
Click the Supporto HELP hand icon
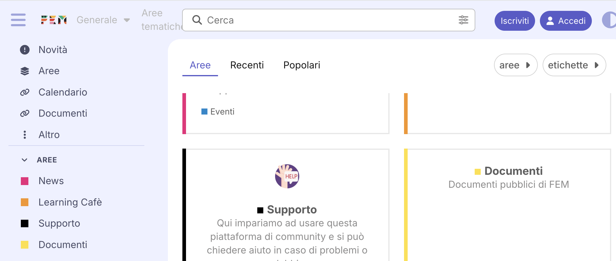coord(287,176)
